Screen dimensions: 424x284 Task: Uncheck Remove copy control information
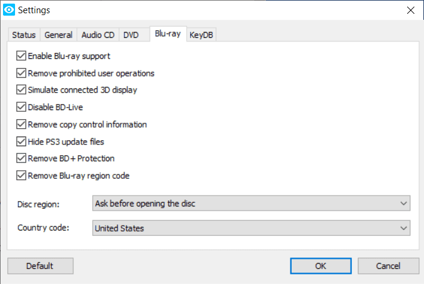click(22, 125)
